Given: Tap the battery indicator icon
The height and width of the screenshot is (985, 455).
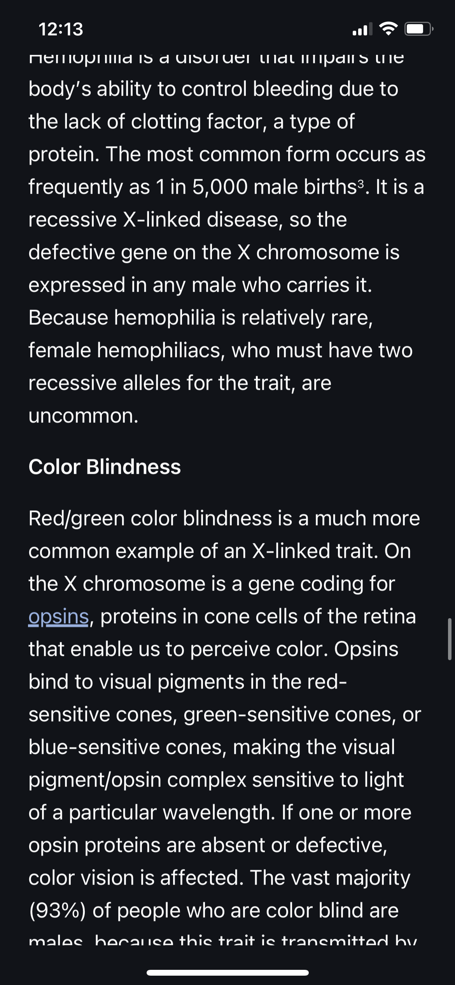Looking at the screenshot, I should (418, 29).
